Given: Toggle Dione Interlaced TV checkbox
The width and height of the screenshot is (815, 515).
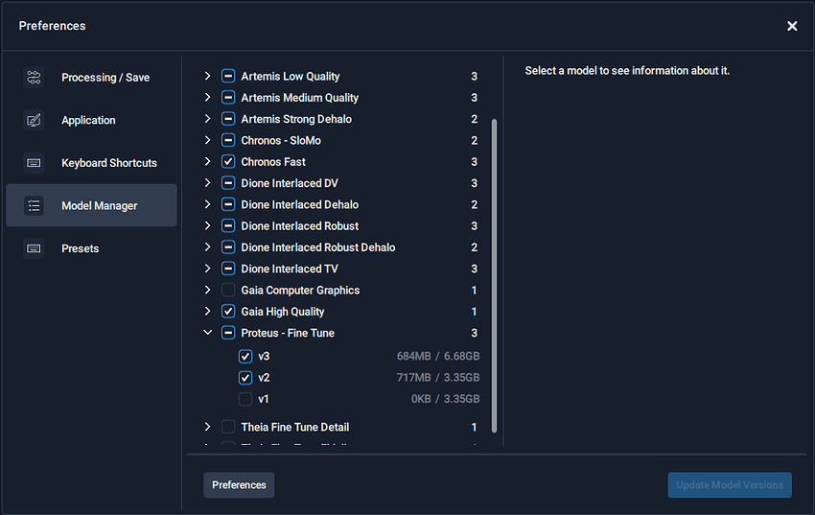Looking at the screenshot, I should pos(228,269).
